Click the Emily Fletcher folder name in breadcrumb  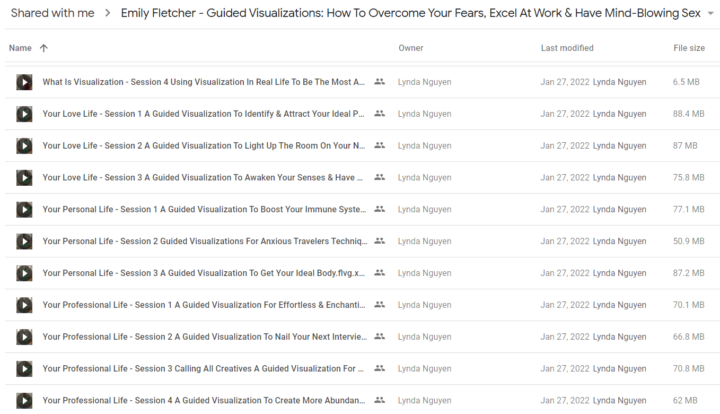pyautogui.click(x=411, y=13)
